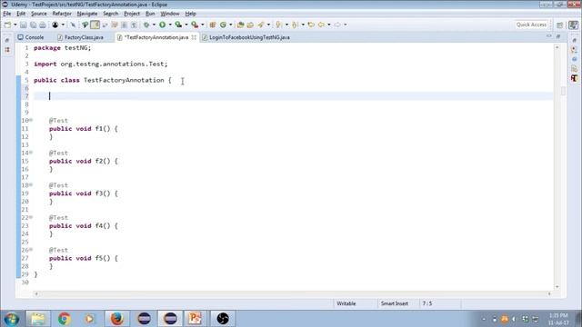Click the Open Task folder icon

[251, 25]
